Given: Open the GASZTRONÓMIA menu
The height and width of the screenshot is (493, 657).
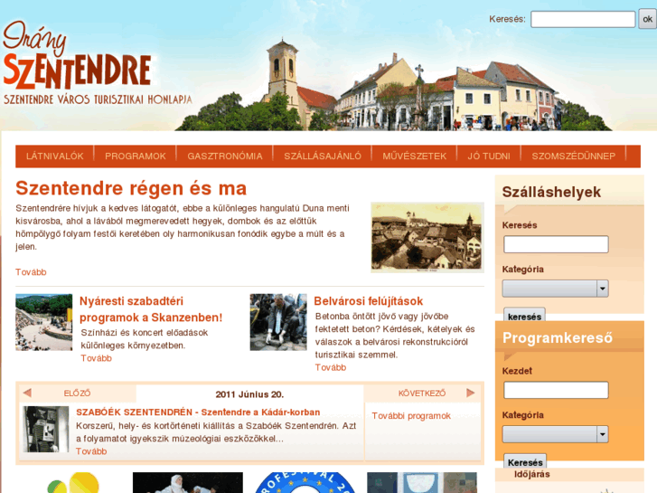Looking at the screenshot, I should click(225, 156).
